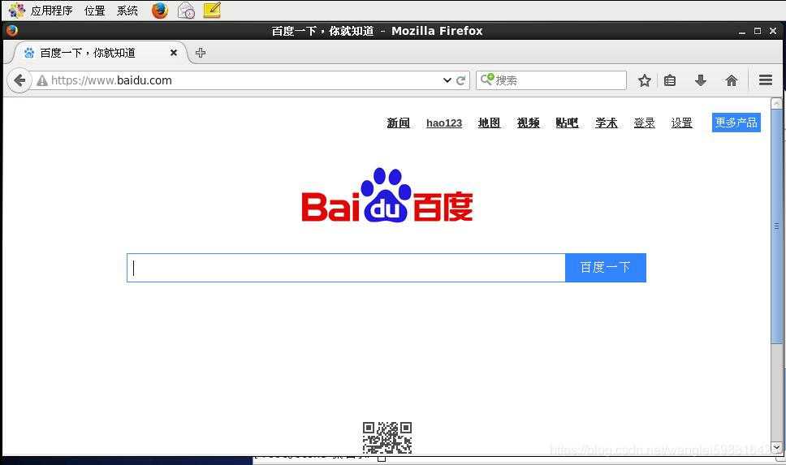Open the 设置 link

click(682, 123)
